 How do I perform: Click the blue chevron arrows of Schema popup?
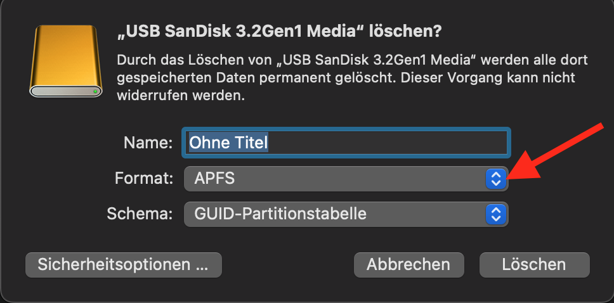click(x=495, y=214)
